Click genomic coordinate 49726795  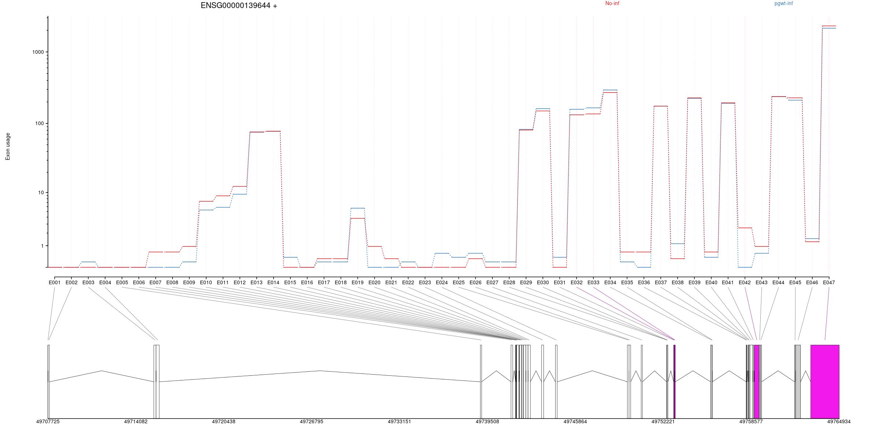click(x=312, y=421)
